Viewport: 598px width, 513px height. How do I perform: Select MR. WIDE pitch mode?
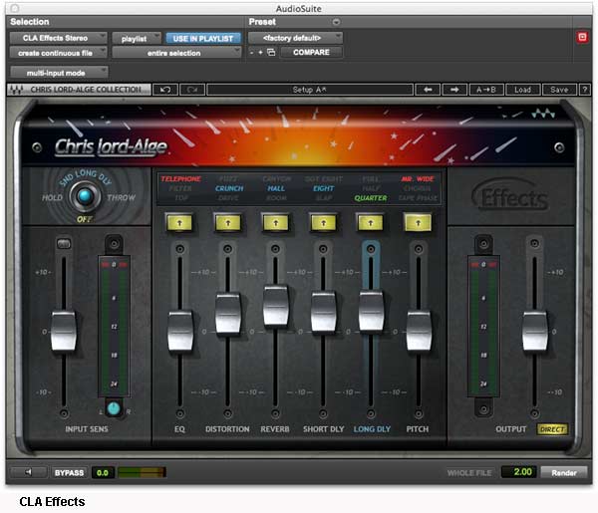(x=418, y=178)
